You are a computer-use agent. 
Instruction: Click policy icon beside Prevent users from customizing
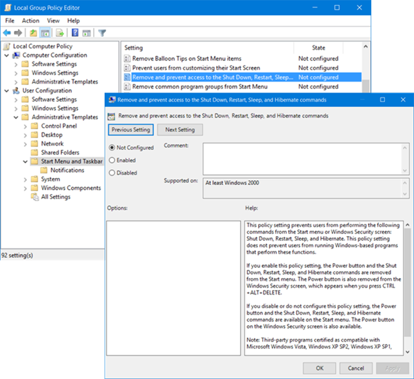coord(127,68)
